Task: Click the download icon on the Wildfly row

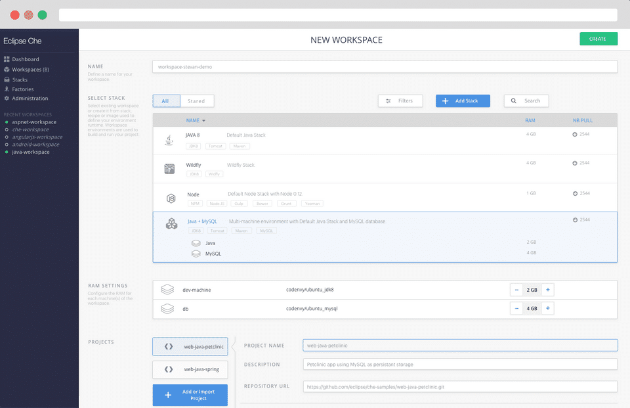Action: coord(575,163)
